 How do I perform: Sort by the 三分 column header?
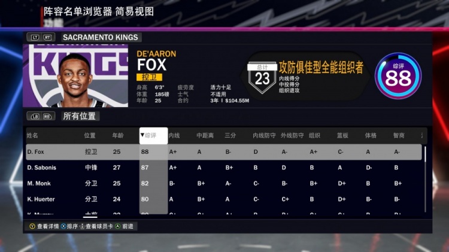230,135
